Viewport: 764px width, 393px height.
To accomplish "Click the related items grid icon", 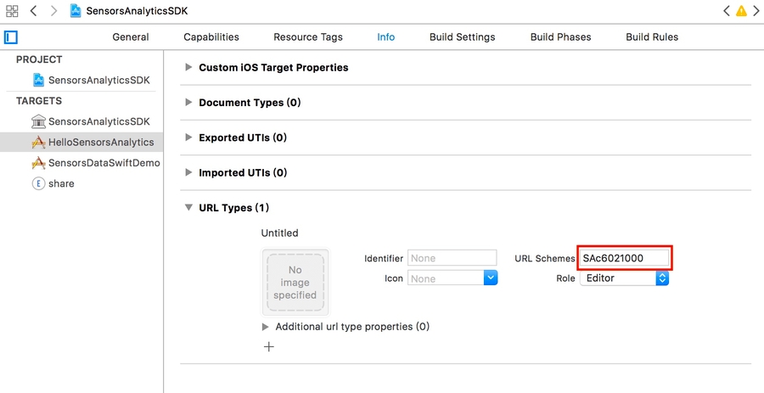I will pyautogui.click(x=12, y=11).
